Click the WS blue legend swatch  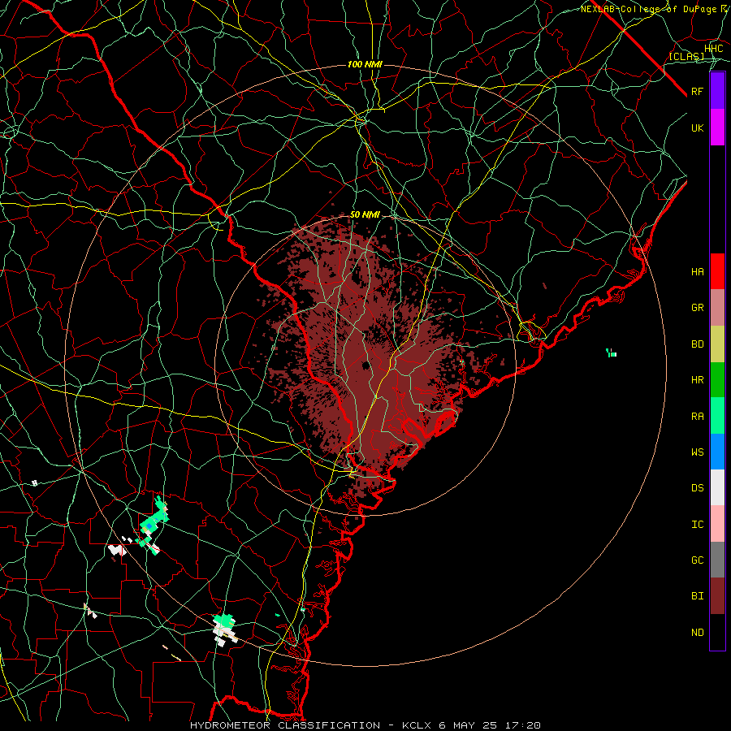717,452
